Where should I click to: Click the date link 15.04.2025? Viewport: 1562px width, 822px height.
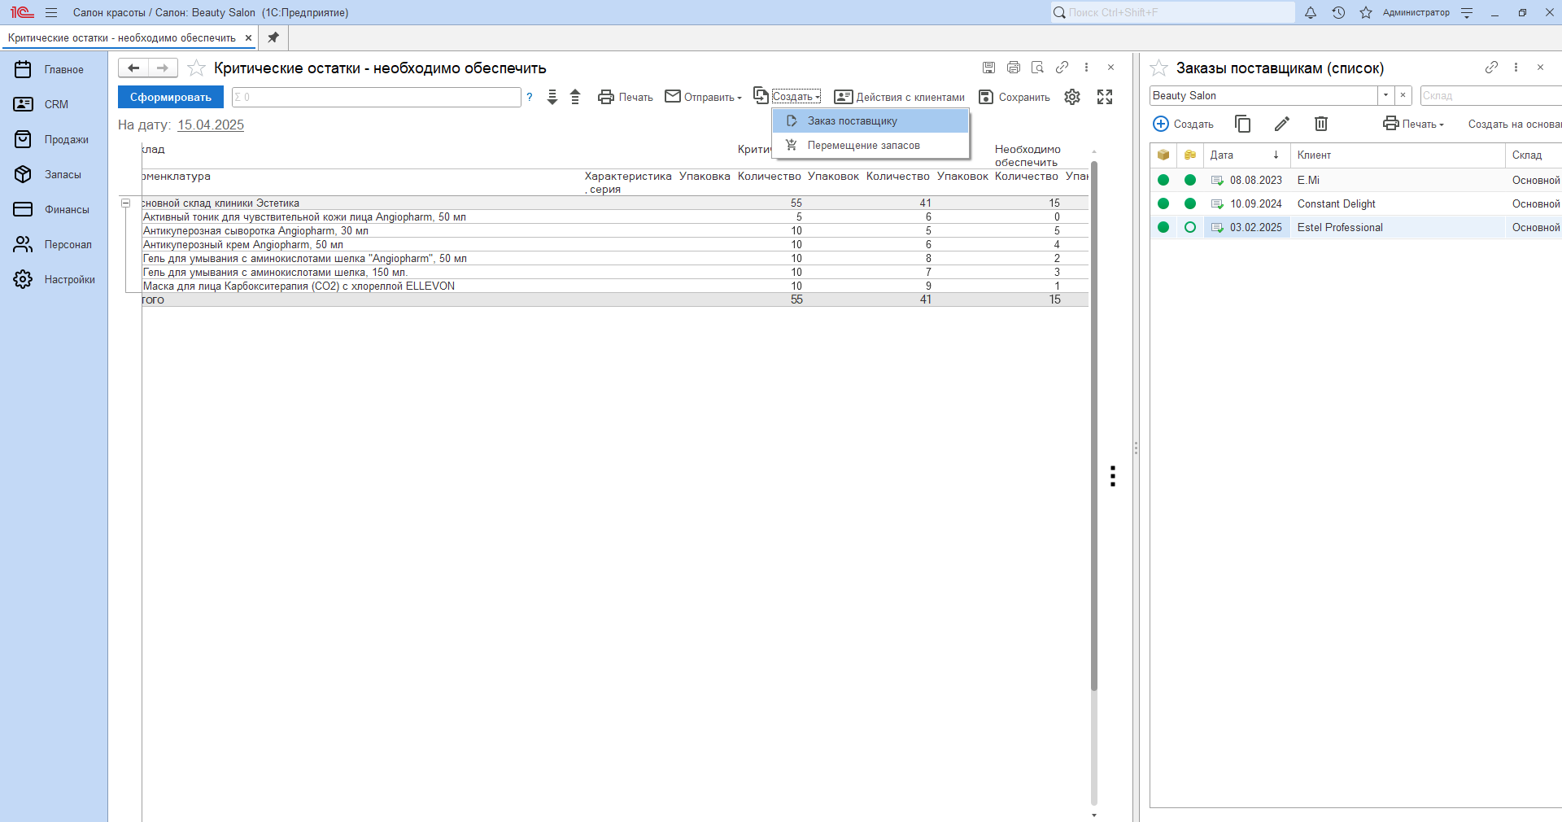click(211, 125)
